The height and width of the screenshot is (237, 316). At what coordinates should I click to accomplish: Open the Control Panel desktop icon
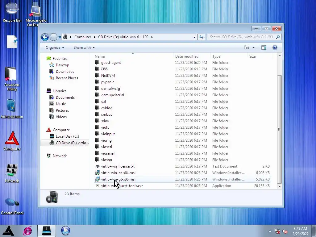tap(12, 206)
